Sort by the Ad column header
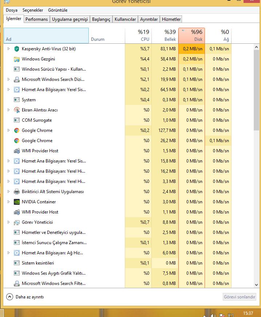 coord(46,36)
